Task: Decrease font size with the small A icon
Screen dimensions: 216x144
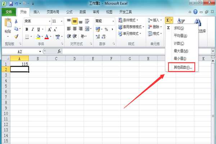Action: pyautogui.click(x=55, y=30)
